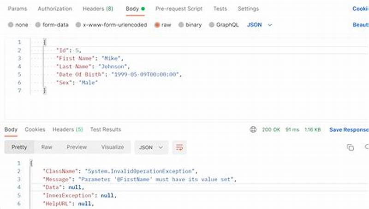Screen dimensions: 369x209
Task: Click the "InnerException": null line
Action: pos(79,195)
